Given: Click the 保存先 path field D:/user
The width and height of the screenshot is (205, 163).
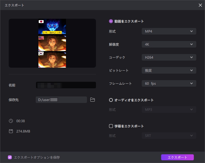Looking at the screenshot, I should coord(61,100).
